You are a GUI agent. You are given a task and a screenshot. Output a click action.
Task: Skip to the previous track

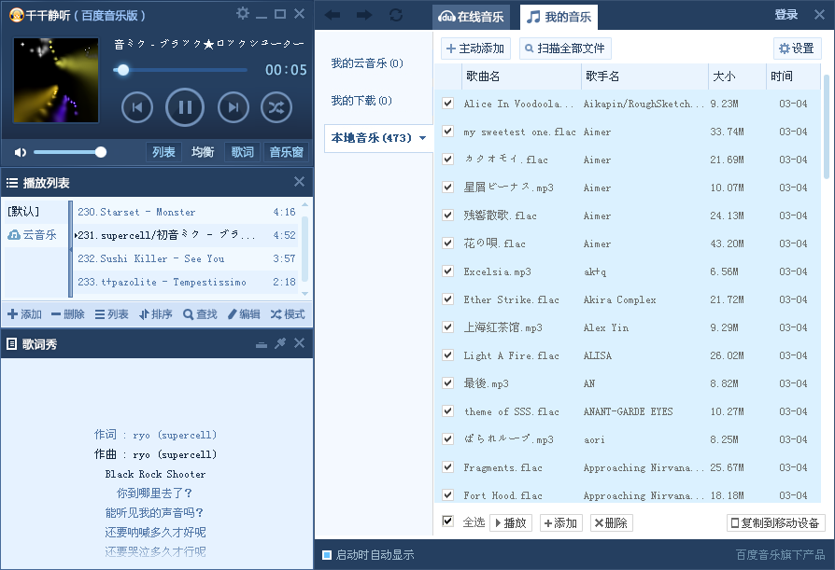[x=137, y=107]
